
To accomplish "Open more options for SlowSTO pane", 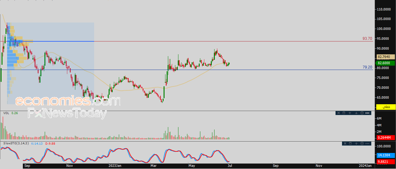I will point(368,143).
